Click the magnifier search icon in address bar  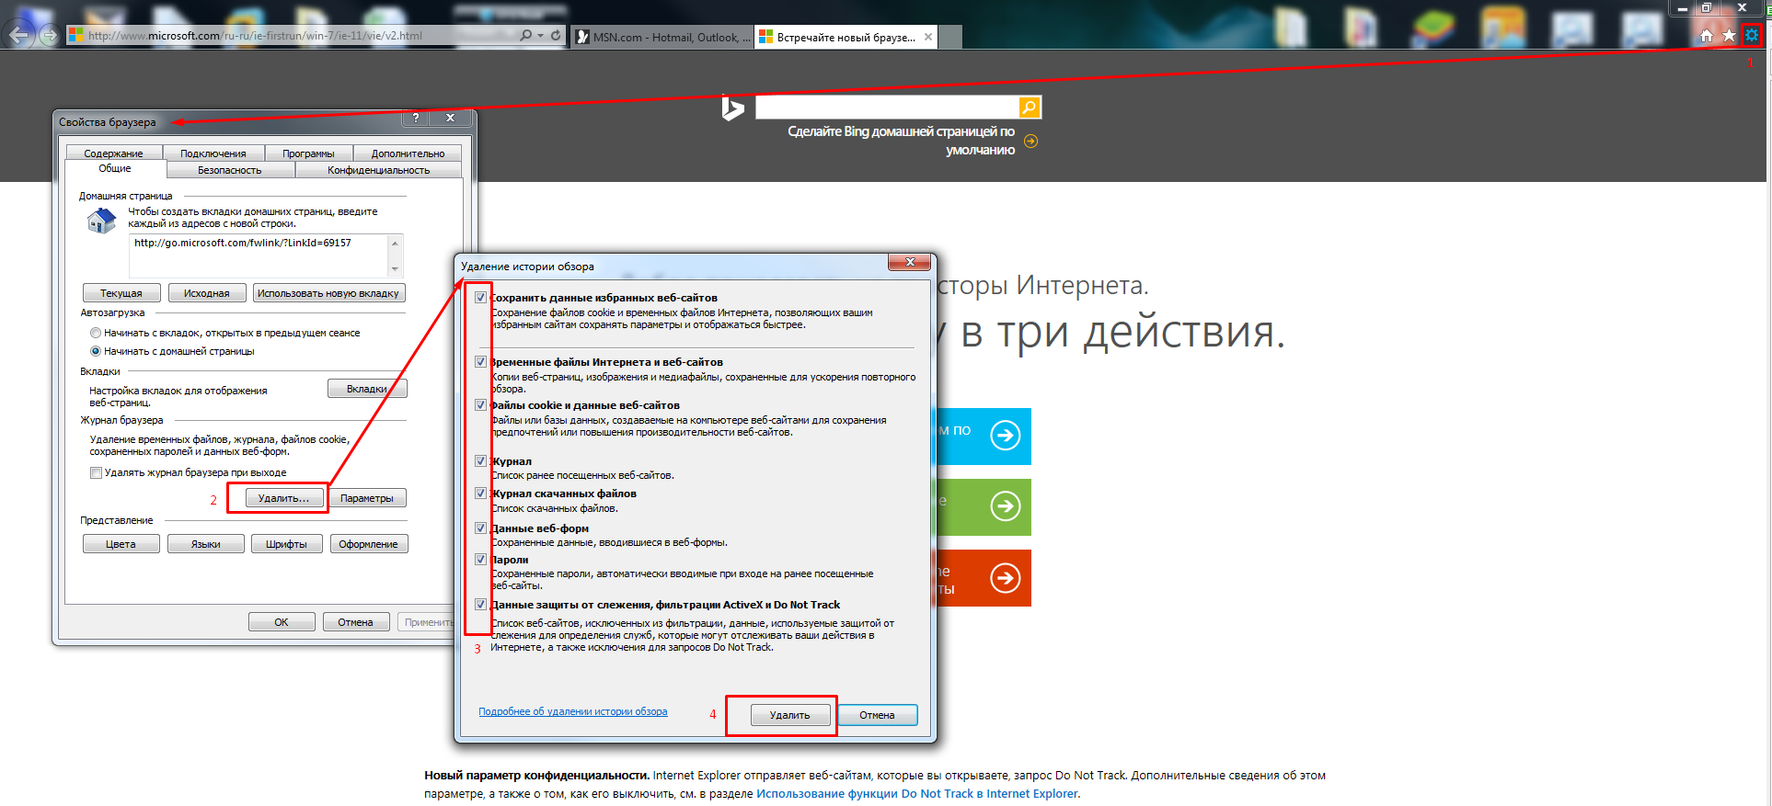click(525, 36)
